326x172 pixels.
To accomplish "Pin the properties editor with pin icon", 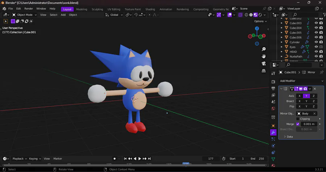I will (321, 72).
